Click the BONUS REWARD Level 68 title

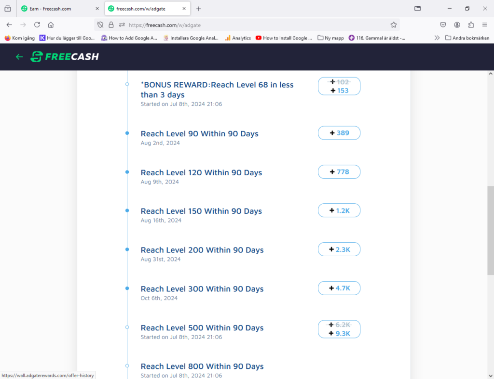[217, 90]
